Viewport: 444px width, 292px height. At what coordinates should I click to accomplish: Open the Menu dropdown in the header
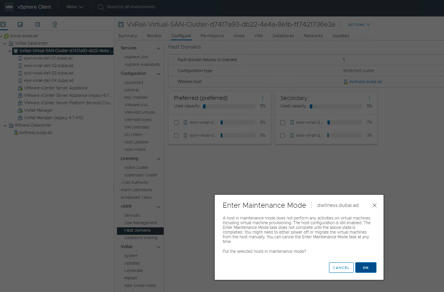pos(75,7)
